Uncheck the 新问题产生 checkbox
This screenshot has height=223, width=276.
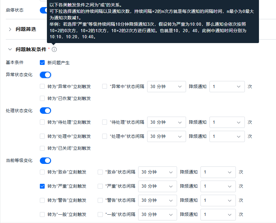coord(42,63)
